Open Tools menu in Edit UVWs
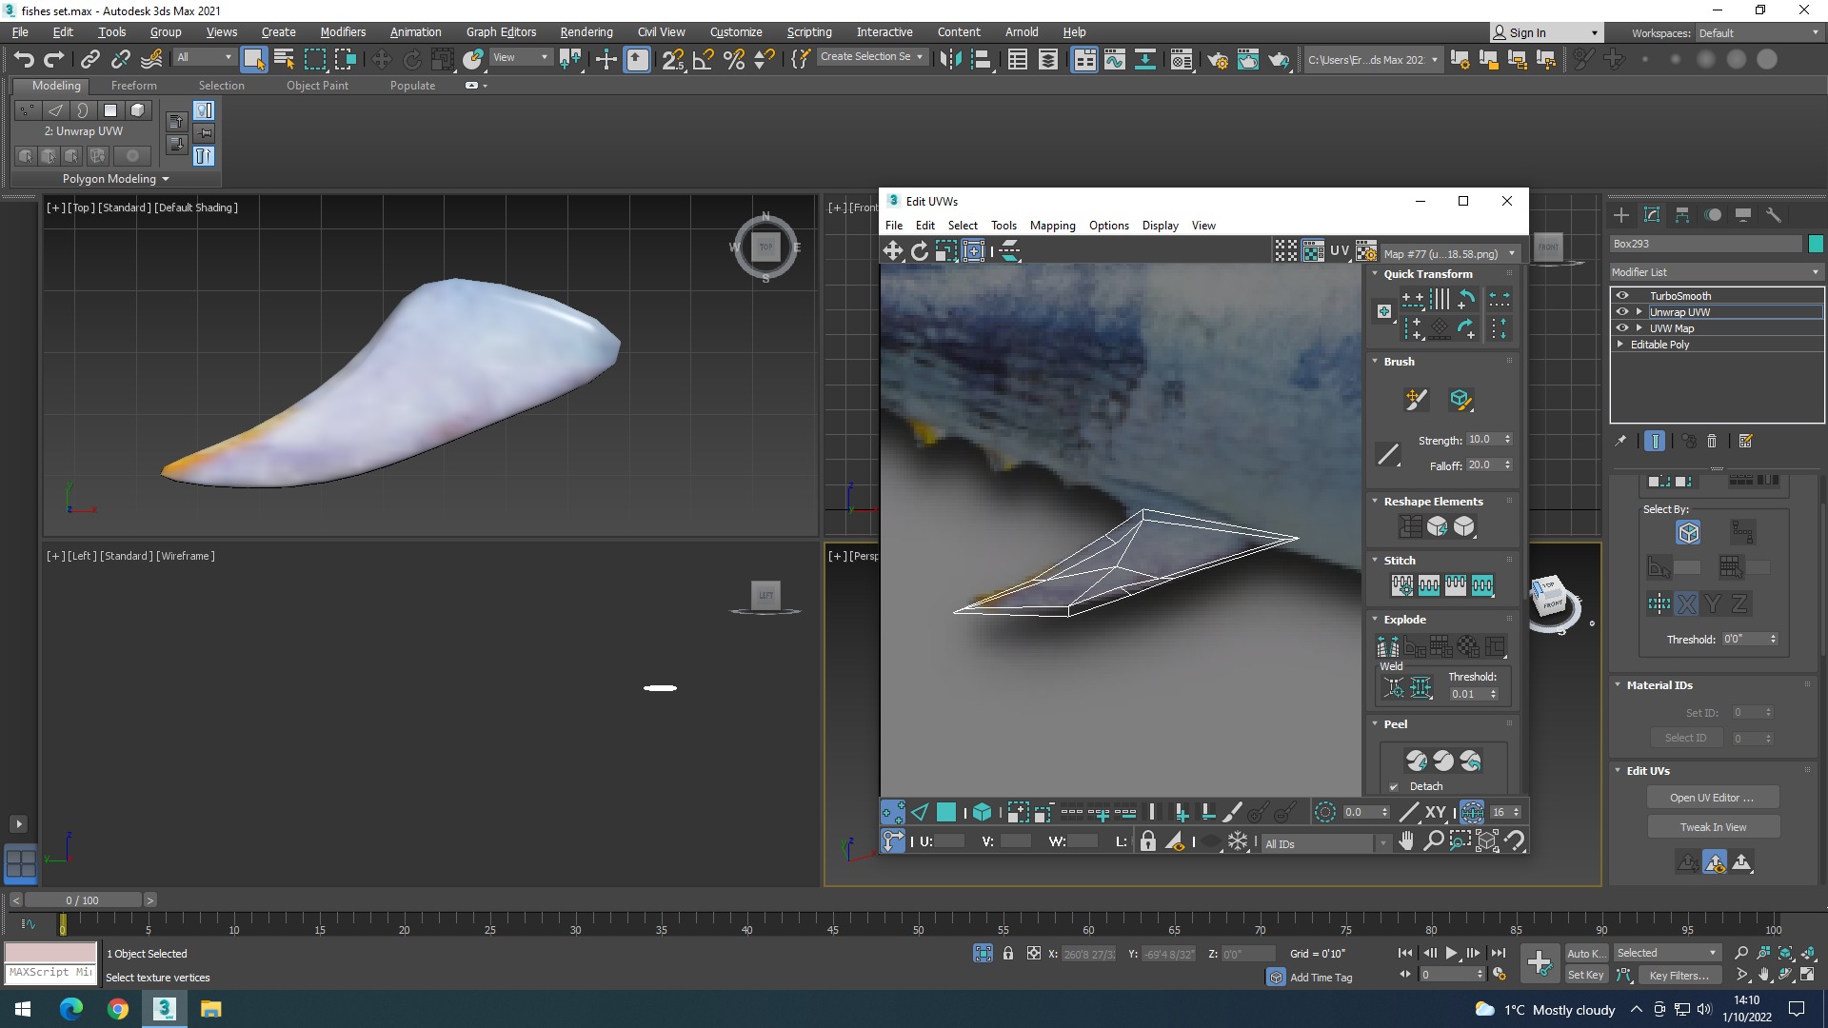Viewport: 1828px width, 1028px height. tap(1003, 226)
